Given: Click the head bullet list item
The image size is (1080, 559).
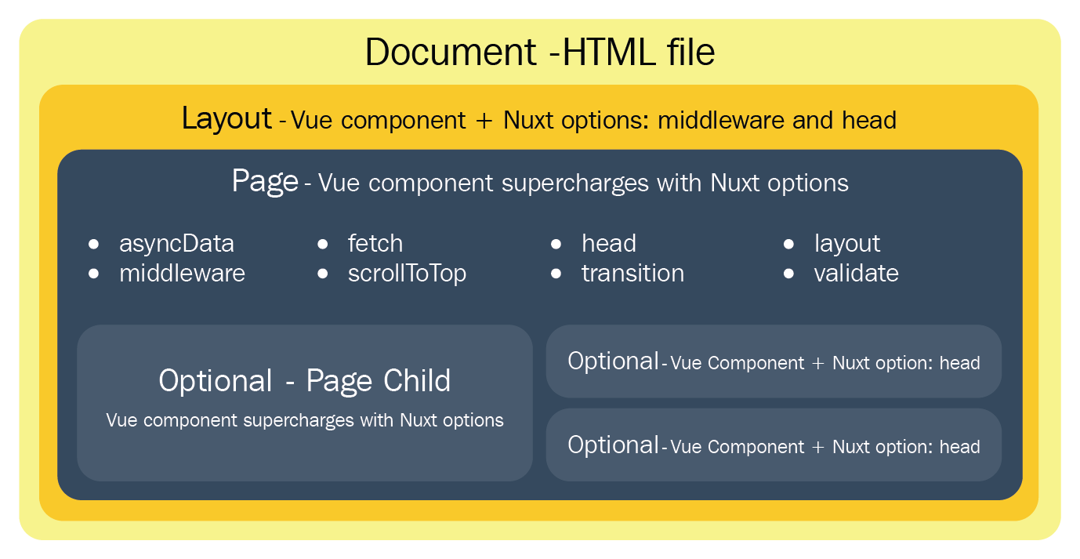Looking at the screenshot, I should (608, 244).
